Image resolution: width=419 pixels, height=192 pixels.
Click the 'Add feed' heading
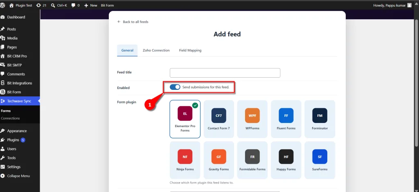tap(227, 34)
